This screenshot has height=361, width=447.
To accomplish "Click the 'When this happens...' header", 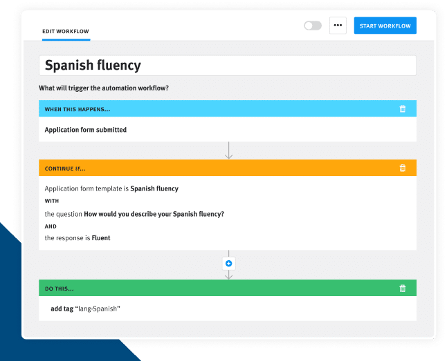I will 228,108.
